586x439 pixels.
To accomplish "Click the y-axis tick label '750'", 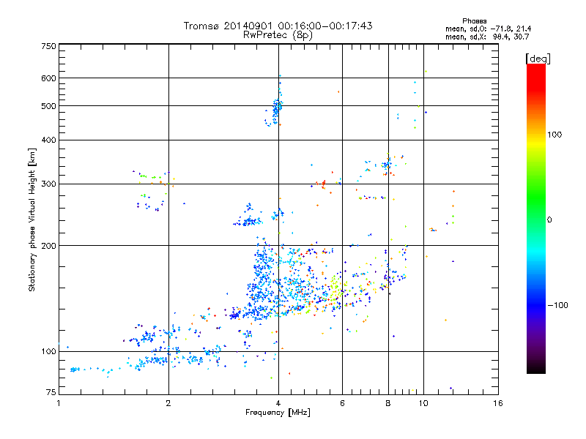I will [x=48, y=46].
